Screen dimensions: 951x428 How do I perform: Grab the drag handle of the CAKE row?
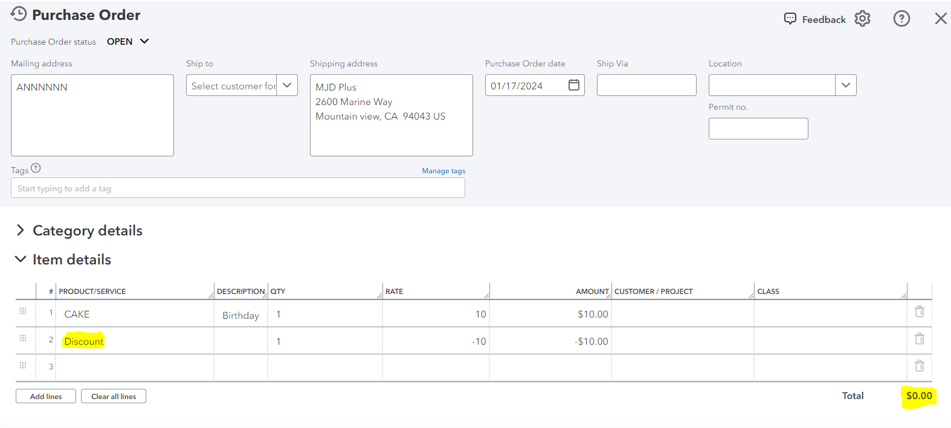point(23,311)
